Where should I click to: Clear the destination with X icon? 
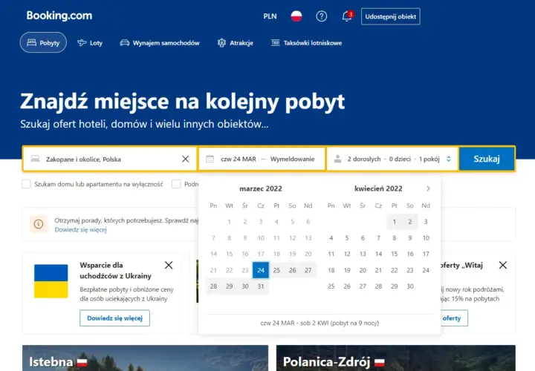[x=185, y=159]
